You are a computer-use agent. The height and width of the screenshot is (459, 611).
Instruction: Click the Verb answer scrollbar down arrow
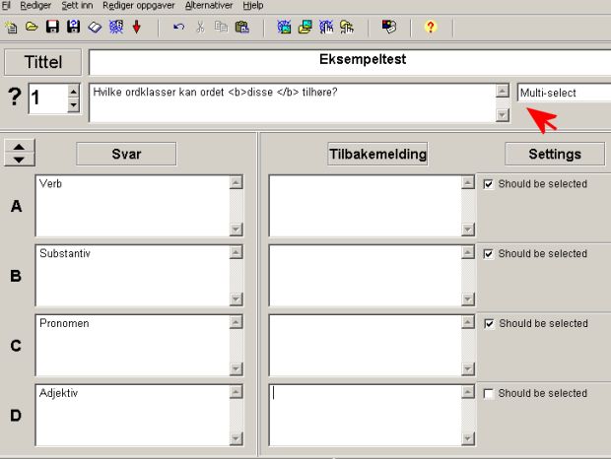pyautogui.click(x=237, y=229)
